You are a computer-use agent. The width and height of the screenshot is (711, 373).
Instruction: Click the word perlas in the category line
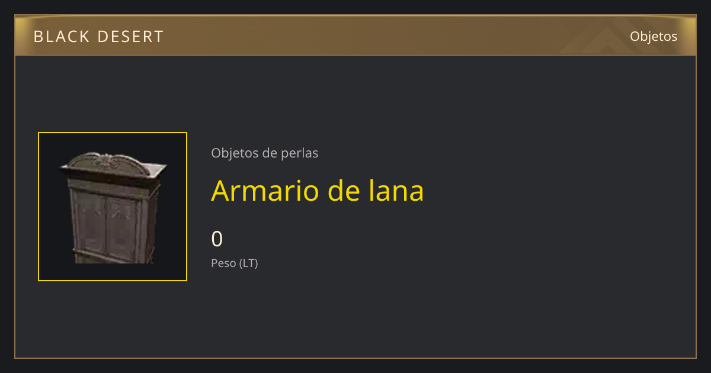[x=304, y=153]
